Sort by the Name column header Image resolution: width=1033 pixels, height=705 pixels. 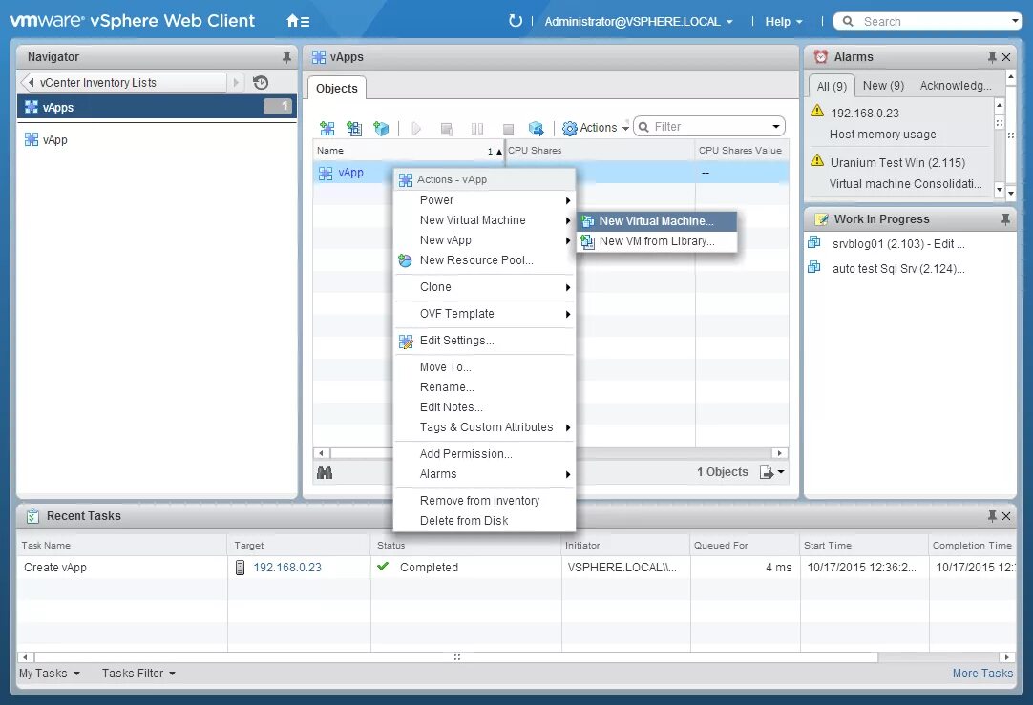coord(408,150)
